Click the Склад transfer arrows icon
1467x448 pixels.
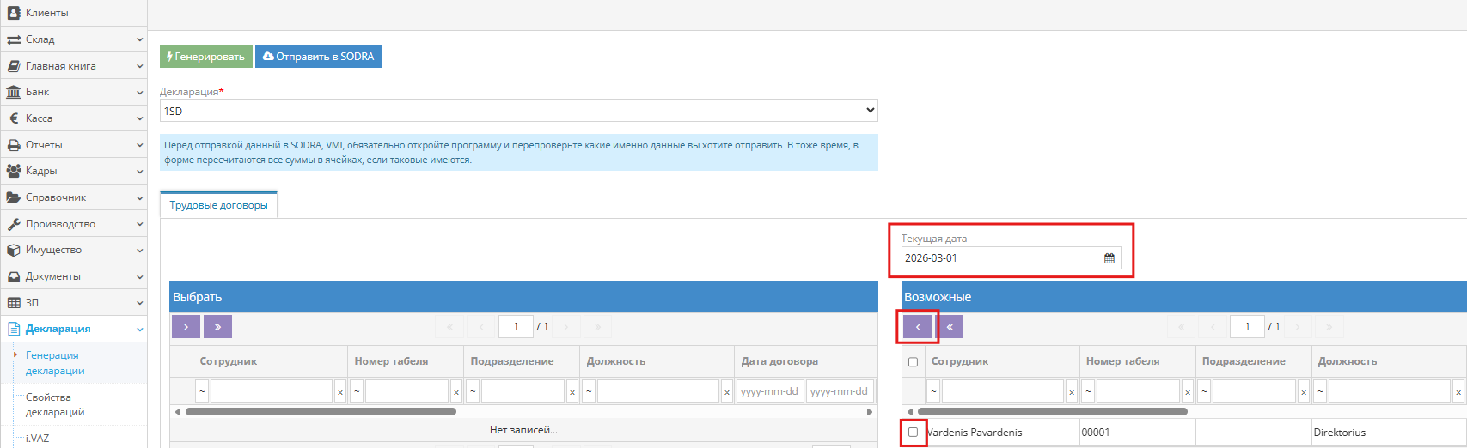[x=14, y=39]
